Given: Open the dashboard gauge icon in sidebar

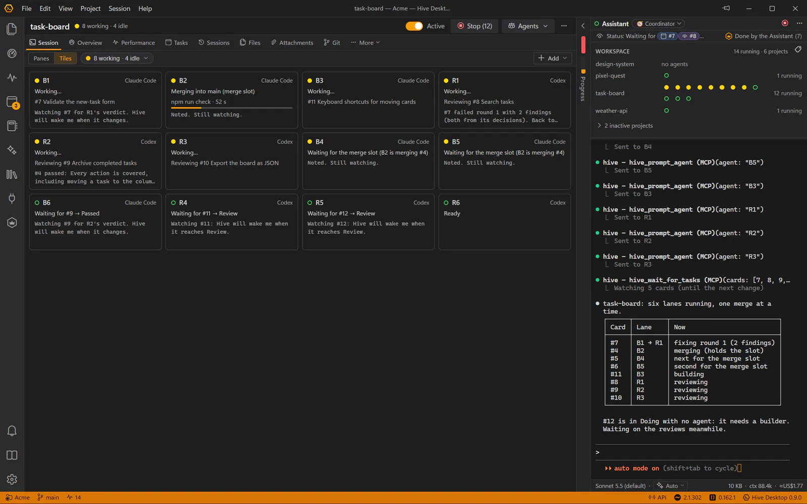Looking at the screenshot, I should [x=12, y=53].
